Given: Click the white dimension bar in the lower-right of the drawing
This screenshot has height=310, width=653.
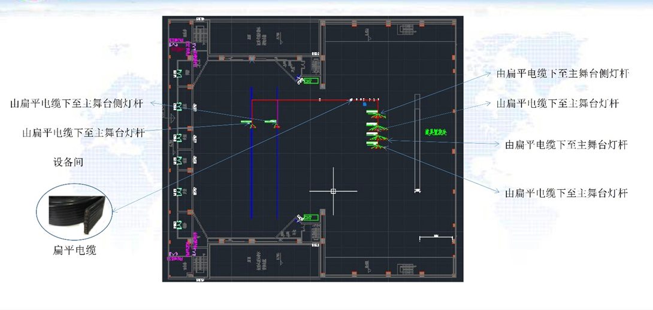Looking at the screenshot, I should 436,238.
